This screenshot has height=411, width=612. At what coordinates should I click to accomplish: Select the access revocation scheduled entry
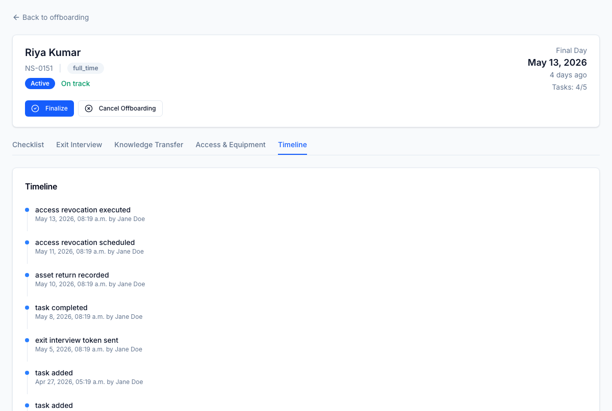(85, 242)
